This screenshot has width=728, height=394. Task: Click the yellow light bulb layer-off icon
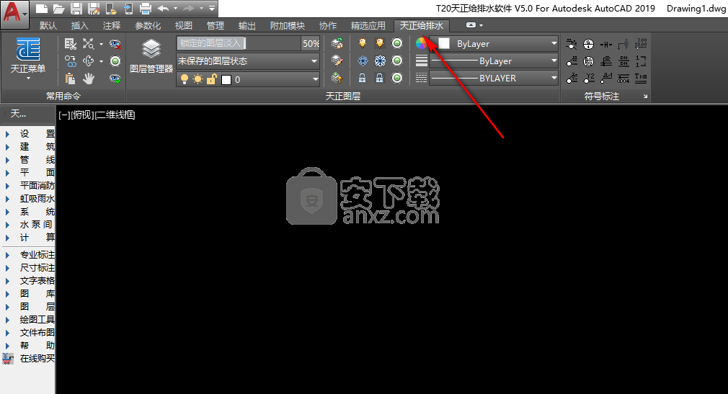pyautogui.click(x=363, y=44)
